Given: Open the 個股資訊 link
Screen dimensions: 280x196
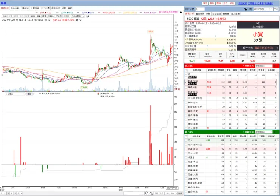Looking at the screenshot, I should [243, 3].
